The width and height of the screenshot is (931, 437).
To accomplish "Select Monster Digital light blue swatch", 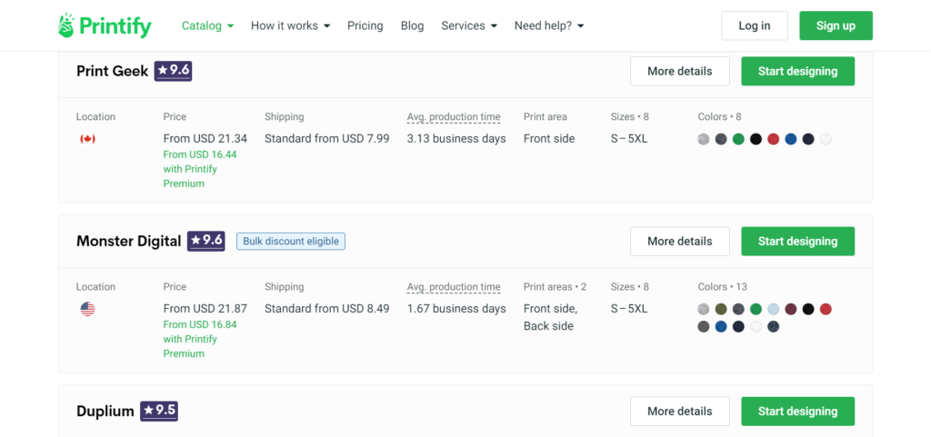I will pos(773,309).
